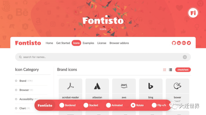
Task: Click the cheatsheet button
Action: click(183, 70)
